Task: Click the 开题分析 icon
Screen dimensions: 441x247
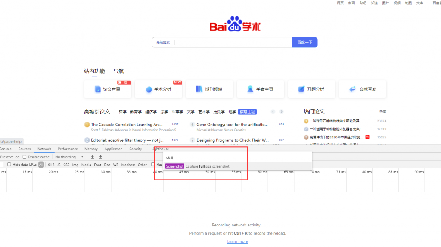Action: (x=301, y=89)
